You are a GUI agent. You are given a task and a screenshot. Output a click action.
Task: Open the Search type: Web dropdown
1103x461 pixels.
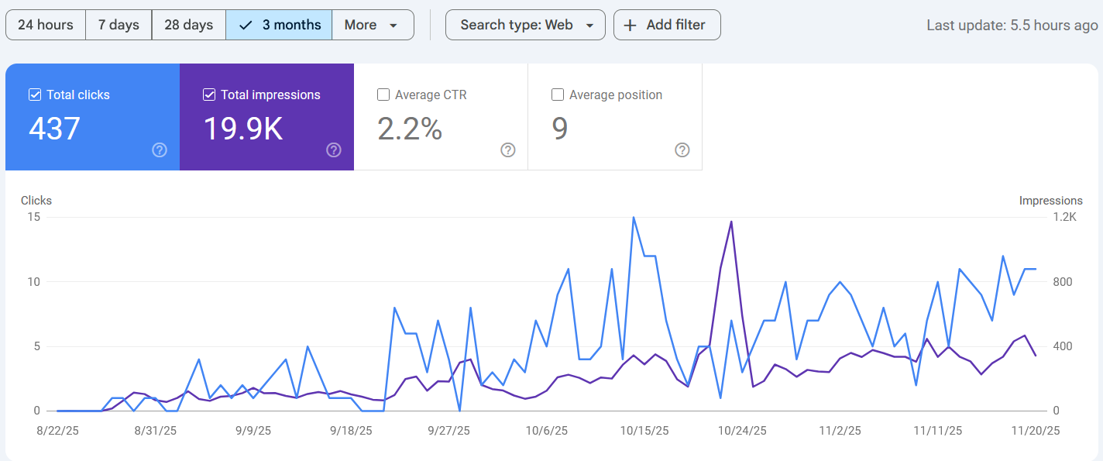[x=525, y=25]
